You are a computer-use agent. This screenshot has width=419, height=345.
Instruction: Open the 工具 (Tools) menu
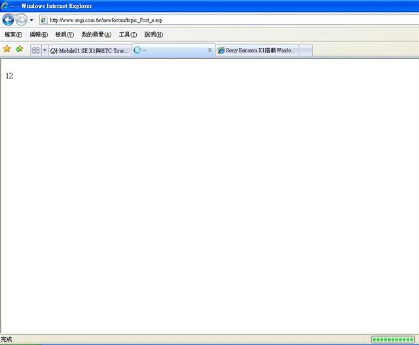point(128,35)
